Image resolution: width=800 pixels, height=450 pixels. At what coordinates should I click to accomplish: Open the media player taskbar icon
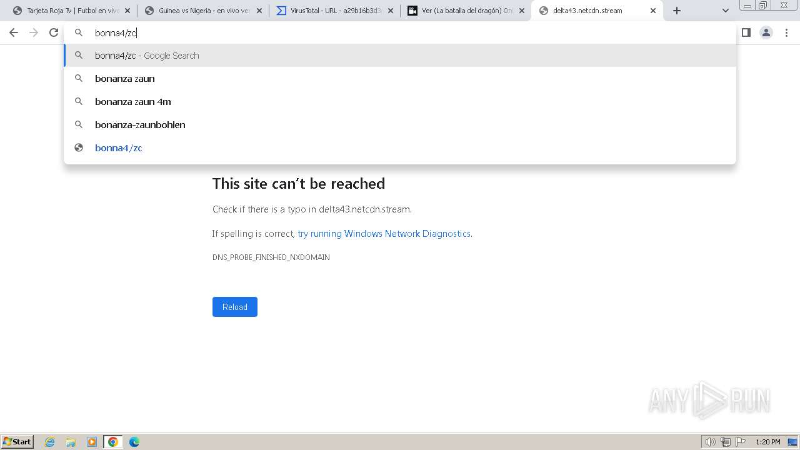[x=92, y=442]
